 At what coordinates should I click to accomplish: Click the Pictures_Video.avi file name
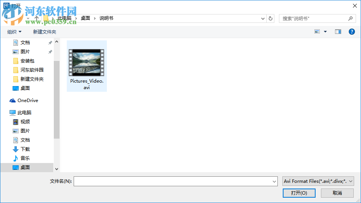coord(87,84)
